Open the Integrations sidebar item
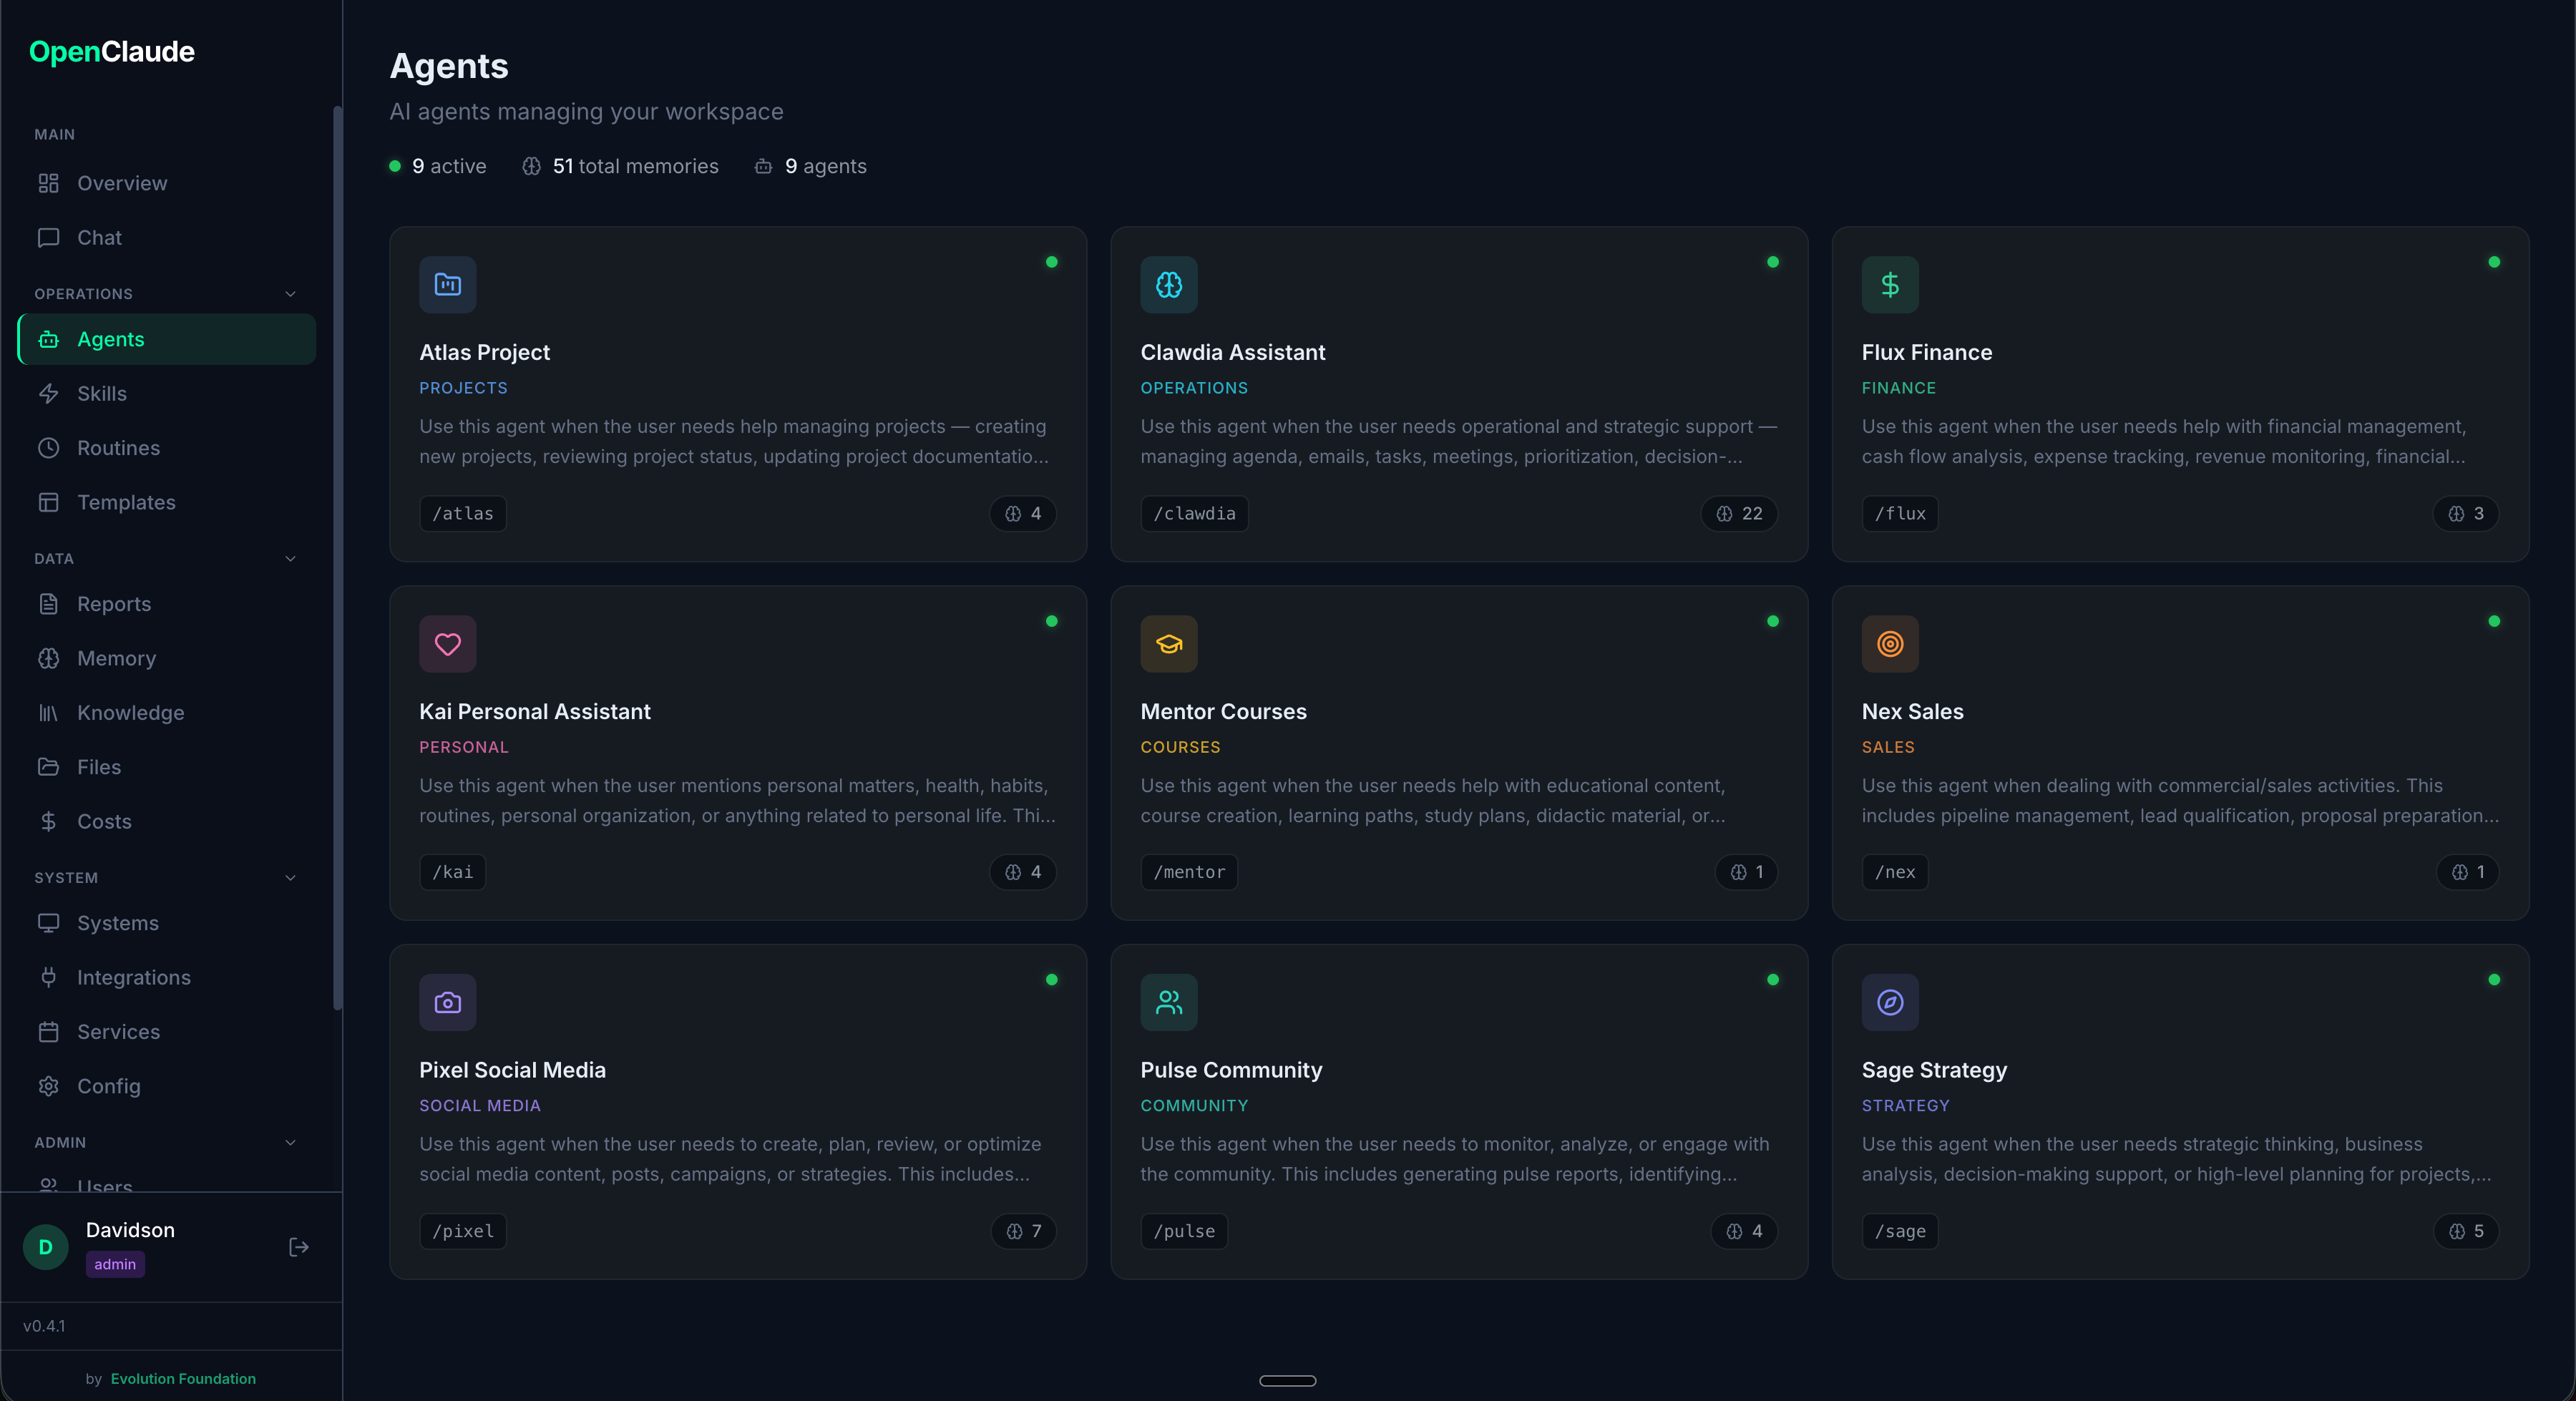 click(x=133, y=977)
